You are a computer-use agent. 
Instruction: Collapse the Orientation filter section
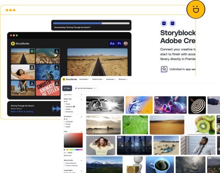click(x=81, y=117)
